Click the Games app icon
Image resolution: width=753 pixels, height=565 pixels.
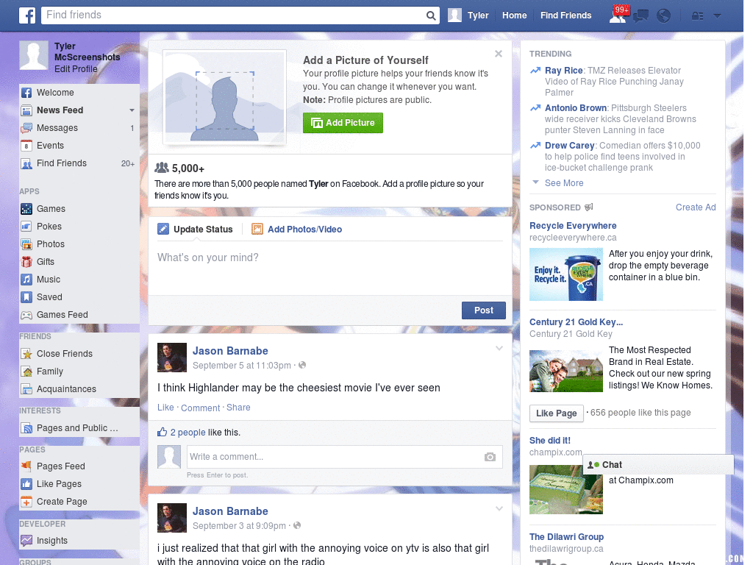(x=26, y=209)
